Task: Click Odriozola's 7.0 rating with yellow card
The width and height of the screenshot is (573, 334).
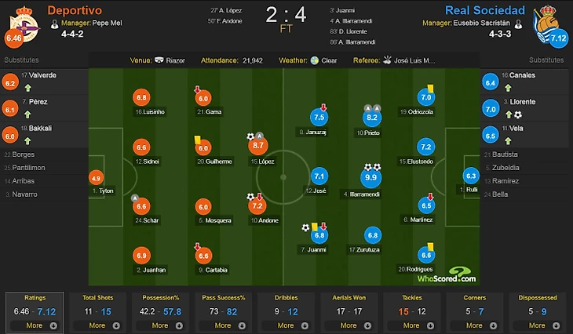Action: [x=426, y=98]
